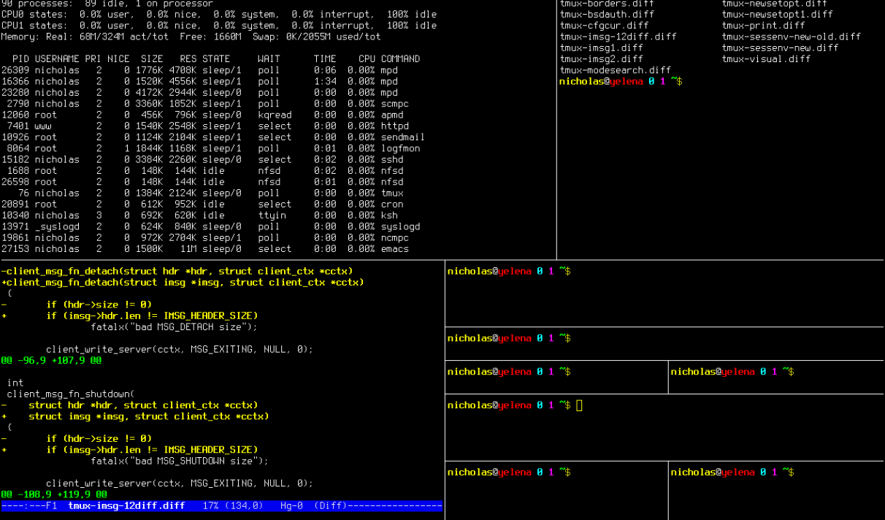Click the @@ -108,9 +119,9 @@ hunk header

(54, 494)
